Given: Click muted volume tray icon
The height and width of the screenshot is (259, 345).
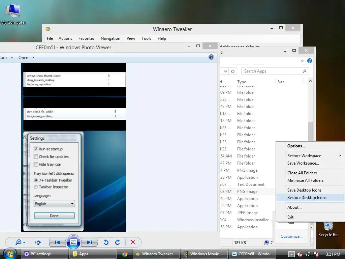Looking at the screenshot, I should (300, 254).
